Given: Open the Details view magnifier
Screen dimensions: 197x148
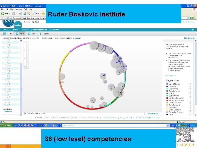Looking at the screenshot, I should click(x=41, y=34).
